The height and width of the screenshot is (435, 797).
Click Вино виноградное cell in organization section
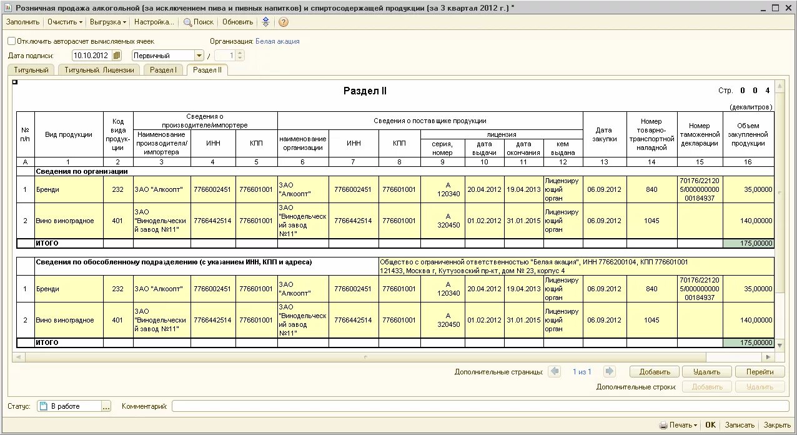[x=69, y=221]
